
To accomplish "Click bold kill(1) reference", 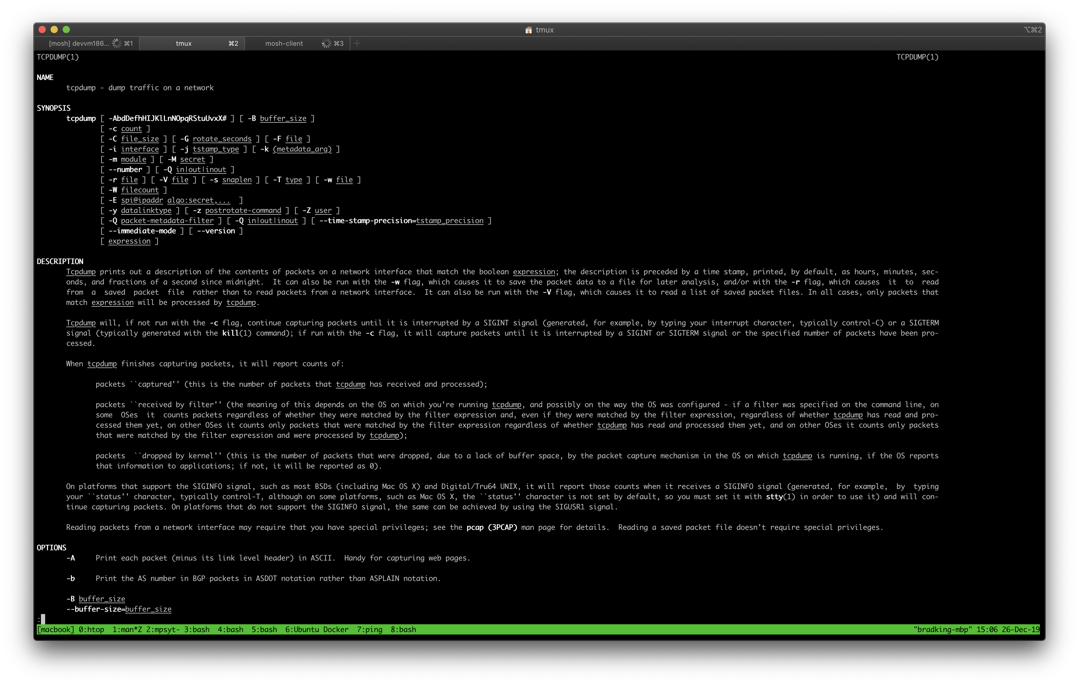I will (237, 333).
